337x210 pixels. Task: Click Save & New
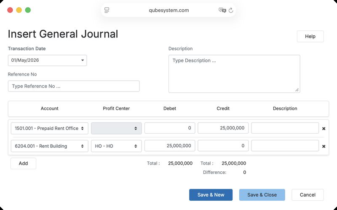(x=211, y=195)
